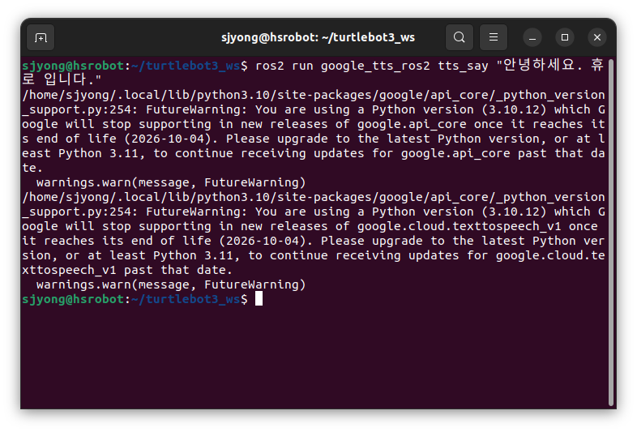Maximize the terminal window
The width and height of the screenshot is (637, 432).
coord(565,37)
